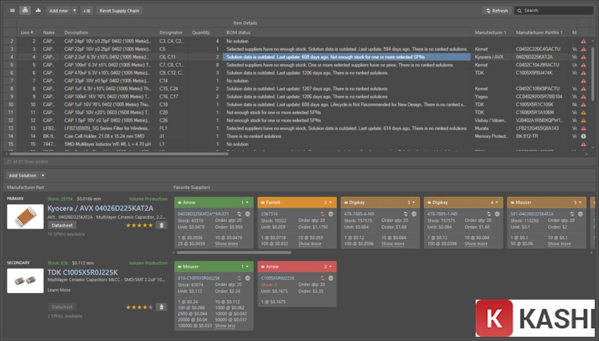Collapse Mouser price breaks with Show less
Image resolution: width=599 pixels, height=341 pixels.
tap(225, 326)
